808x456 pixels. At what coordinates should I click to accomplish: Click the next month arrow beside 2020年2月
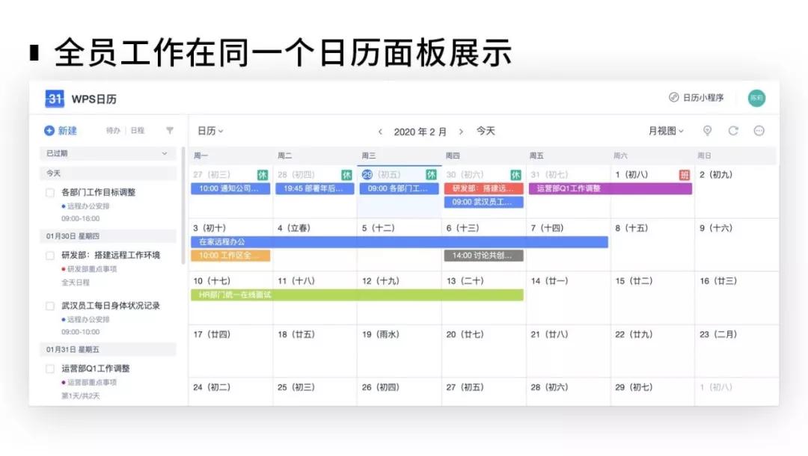pos(462,131)
